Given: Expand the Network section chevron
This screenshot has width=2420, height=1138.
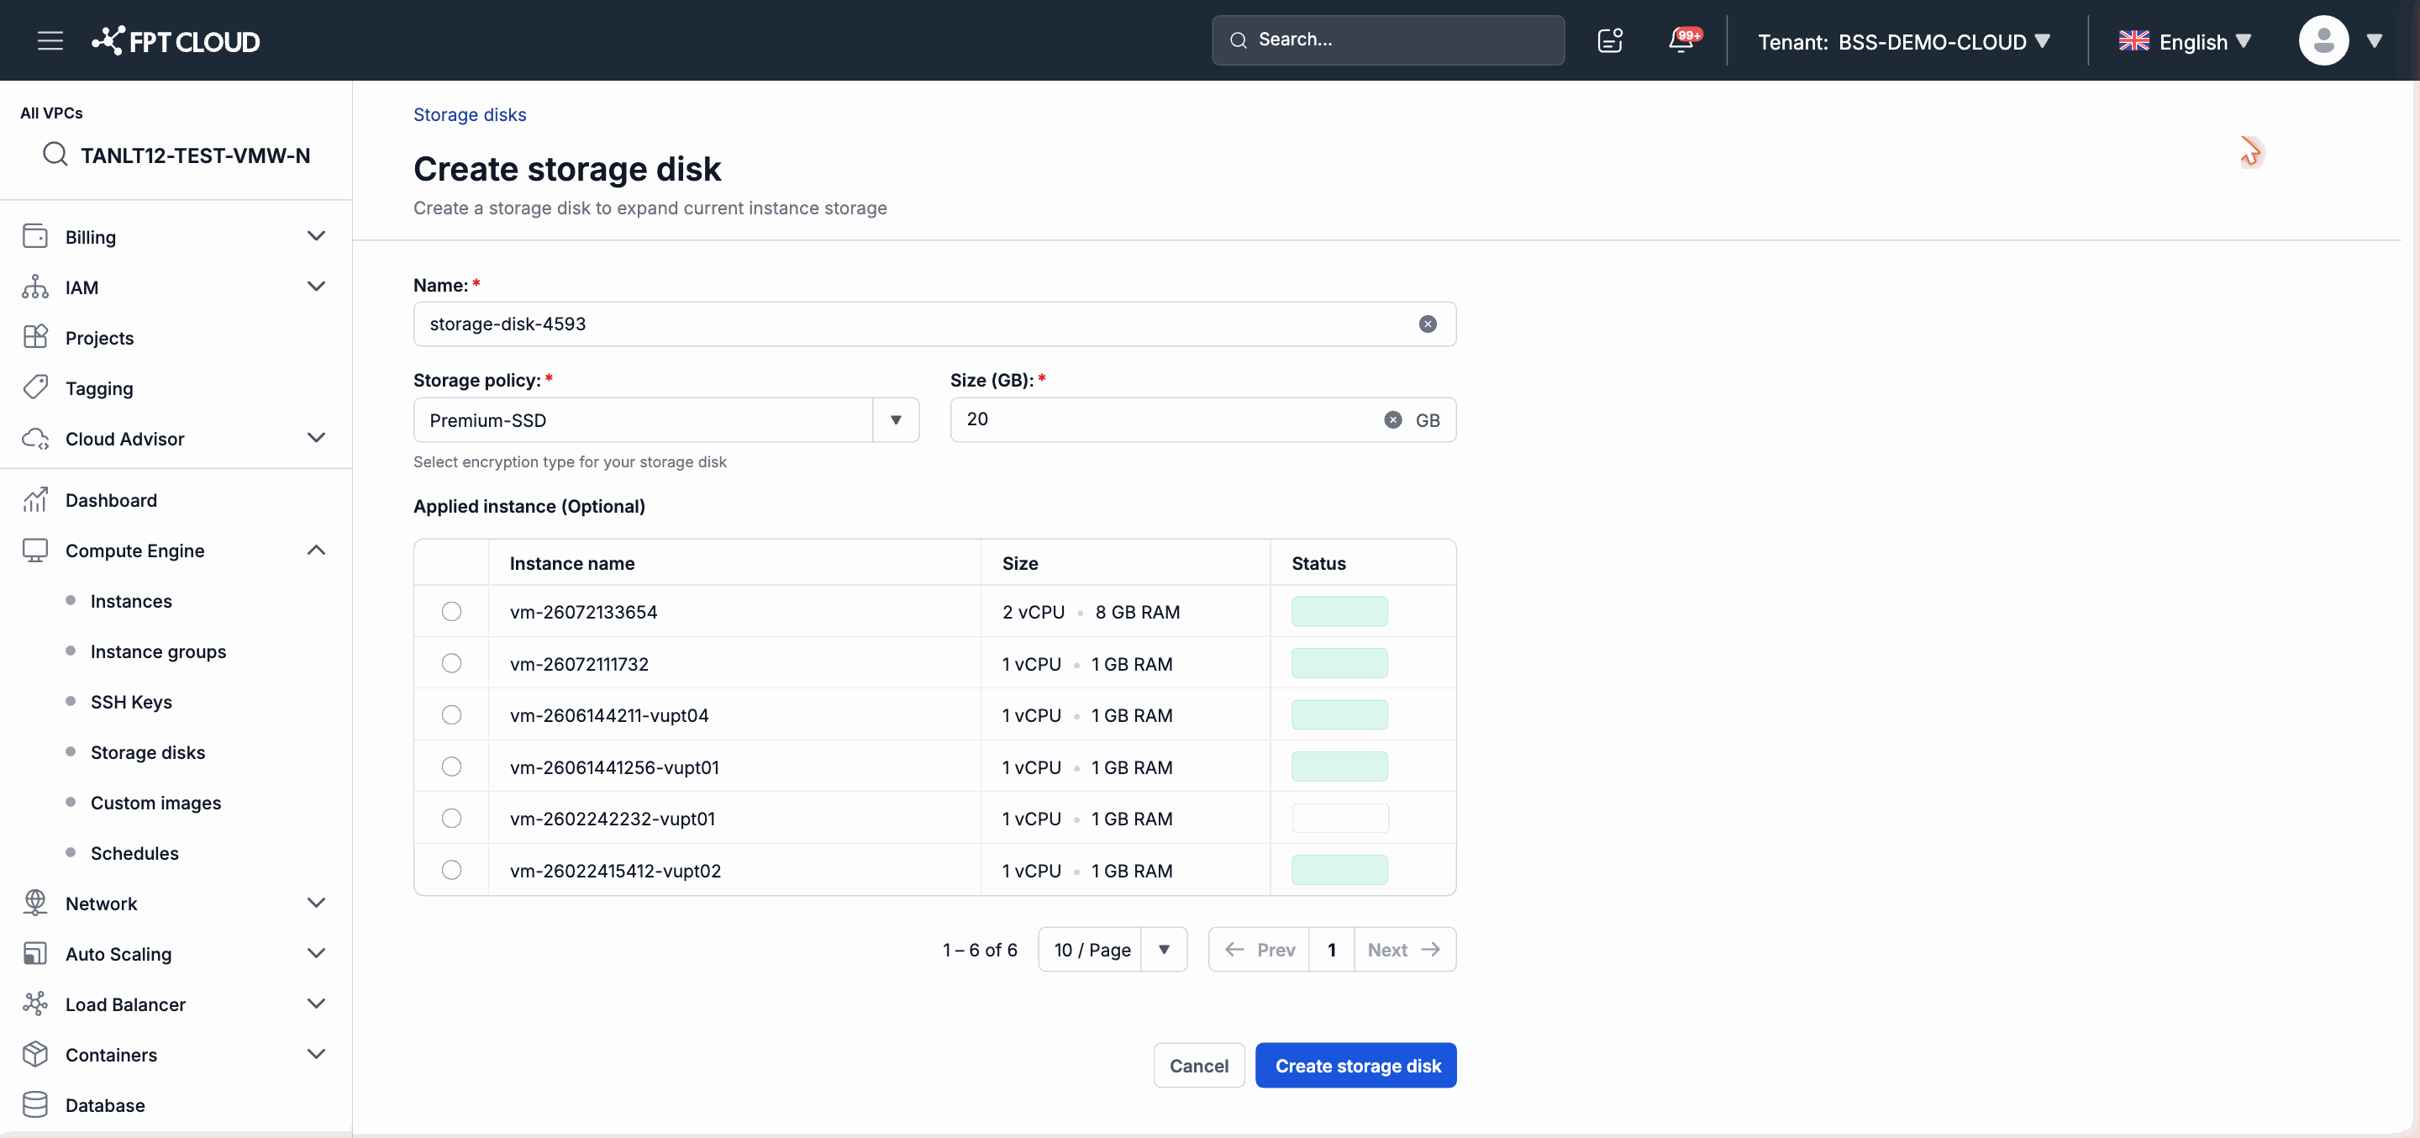Looking at the screenshot, I should click(317, 902).
